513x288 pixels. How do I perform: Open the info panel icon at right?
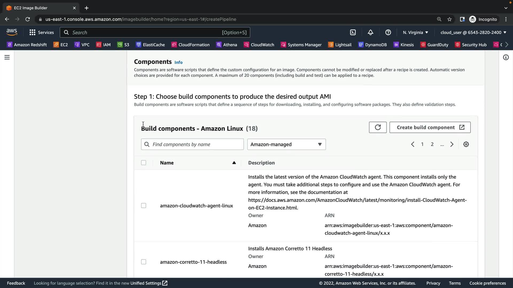[x=506, y=57]
